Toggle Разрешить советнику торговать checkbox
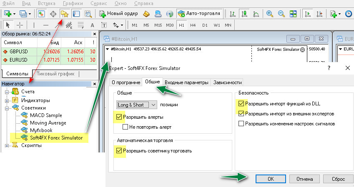Image resolution: width=354 pixels, height=187 pixels. coord(119,150)
